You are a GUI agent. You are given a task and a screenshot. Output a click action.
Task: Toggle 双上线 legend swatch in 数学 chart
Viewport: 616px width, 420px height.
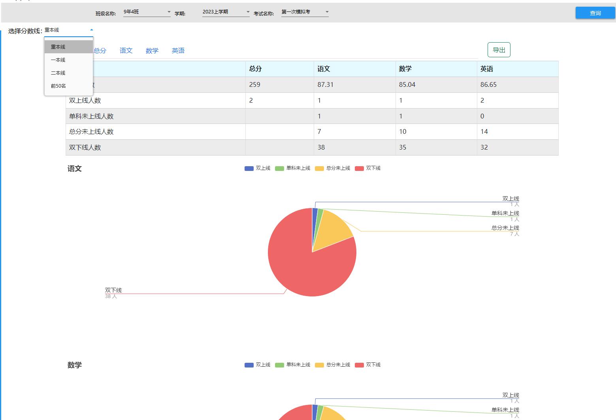click(x=249, y=365)
